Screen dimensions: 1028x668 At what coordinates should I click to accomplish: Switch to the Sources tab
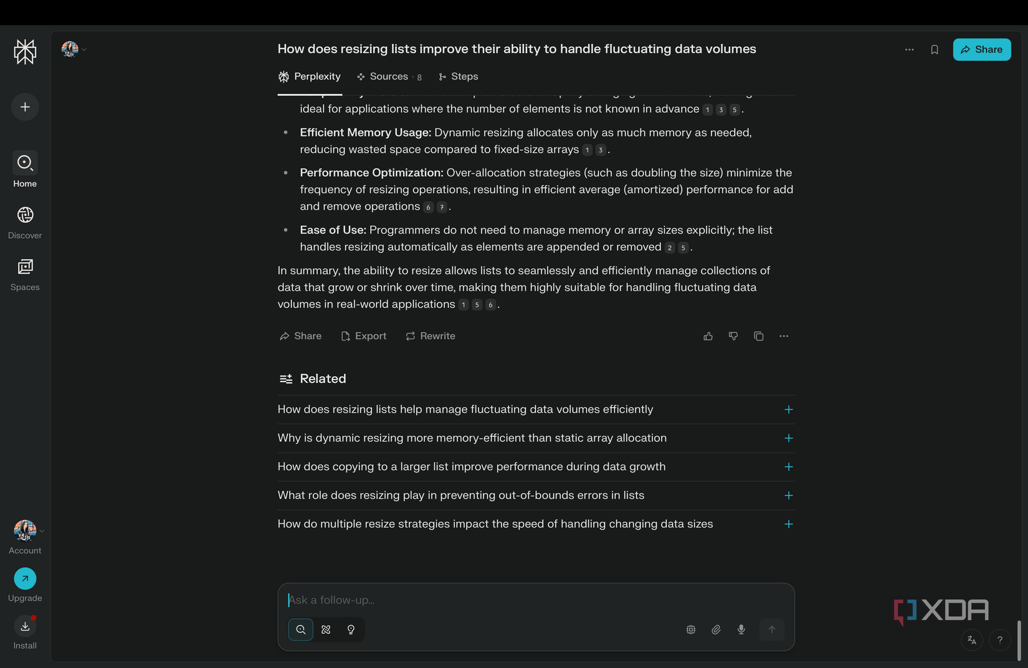click(x=389, y=77)
